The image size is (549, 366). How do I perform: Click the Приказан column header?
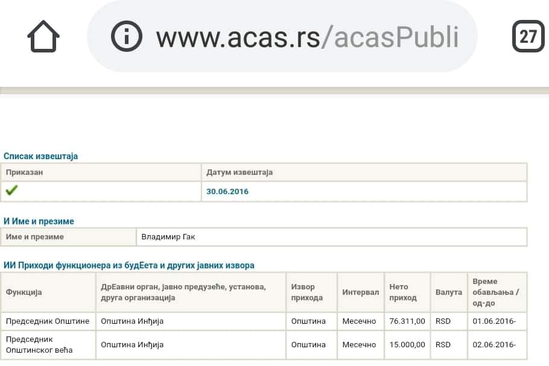point(101,172)
